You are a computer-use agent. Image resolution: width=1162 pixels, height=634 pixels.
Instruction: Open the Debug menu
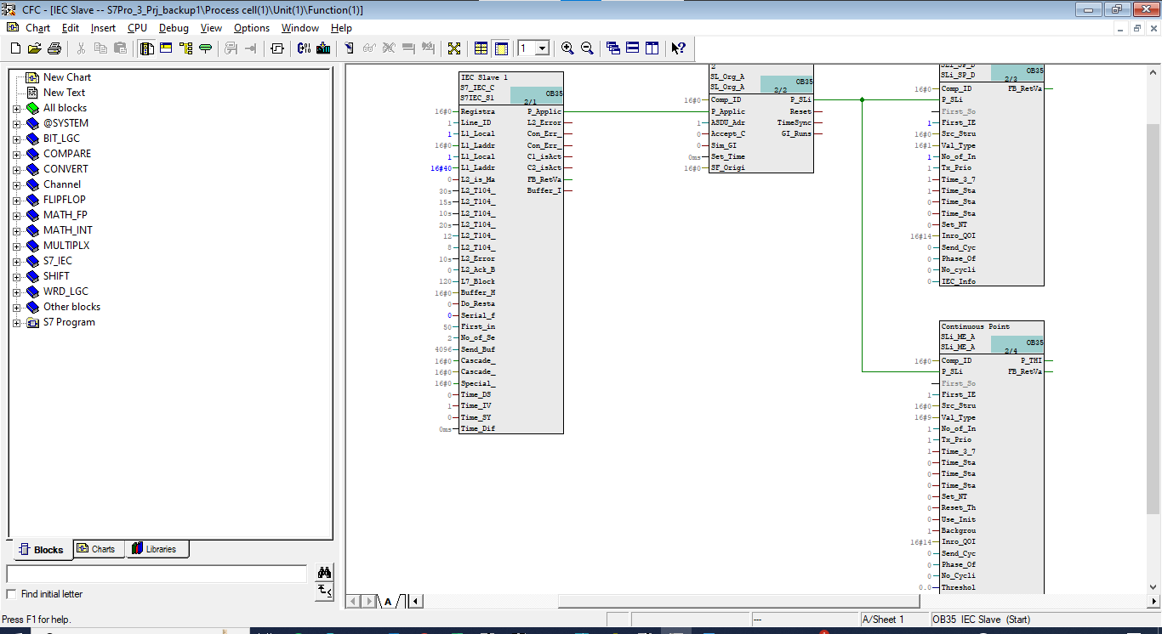tap(174, 28)
